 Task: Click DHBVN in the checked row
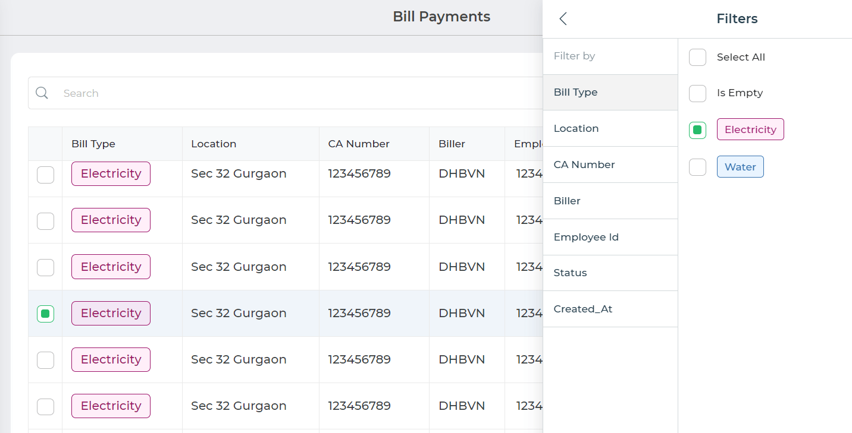point(462,313)
